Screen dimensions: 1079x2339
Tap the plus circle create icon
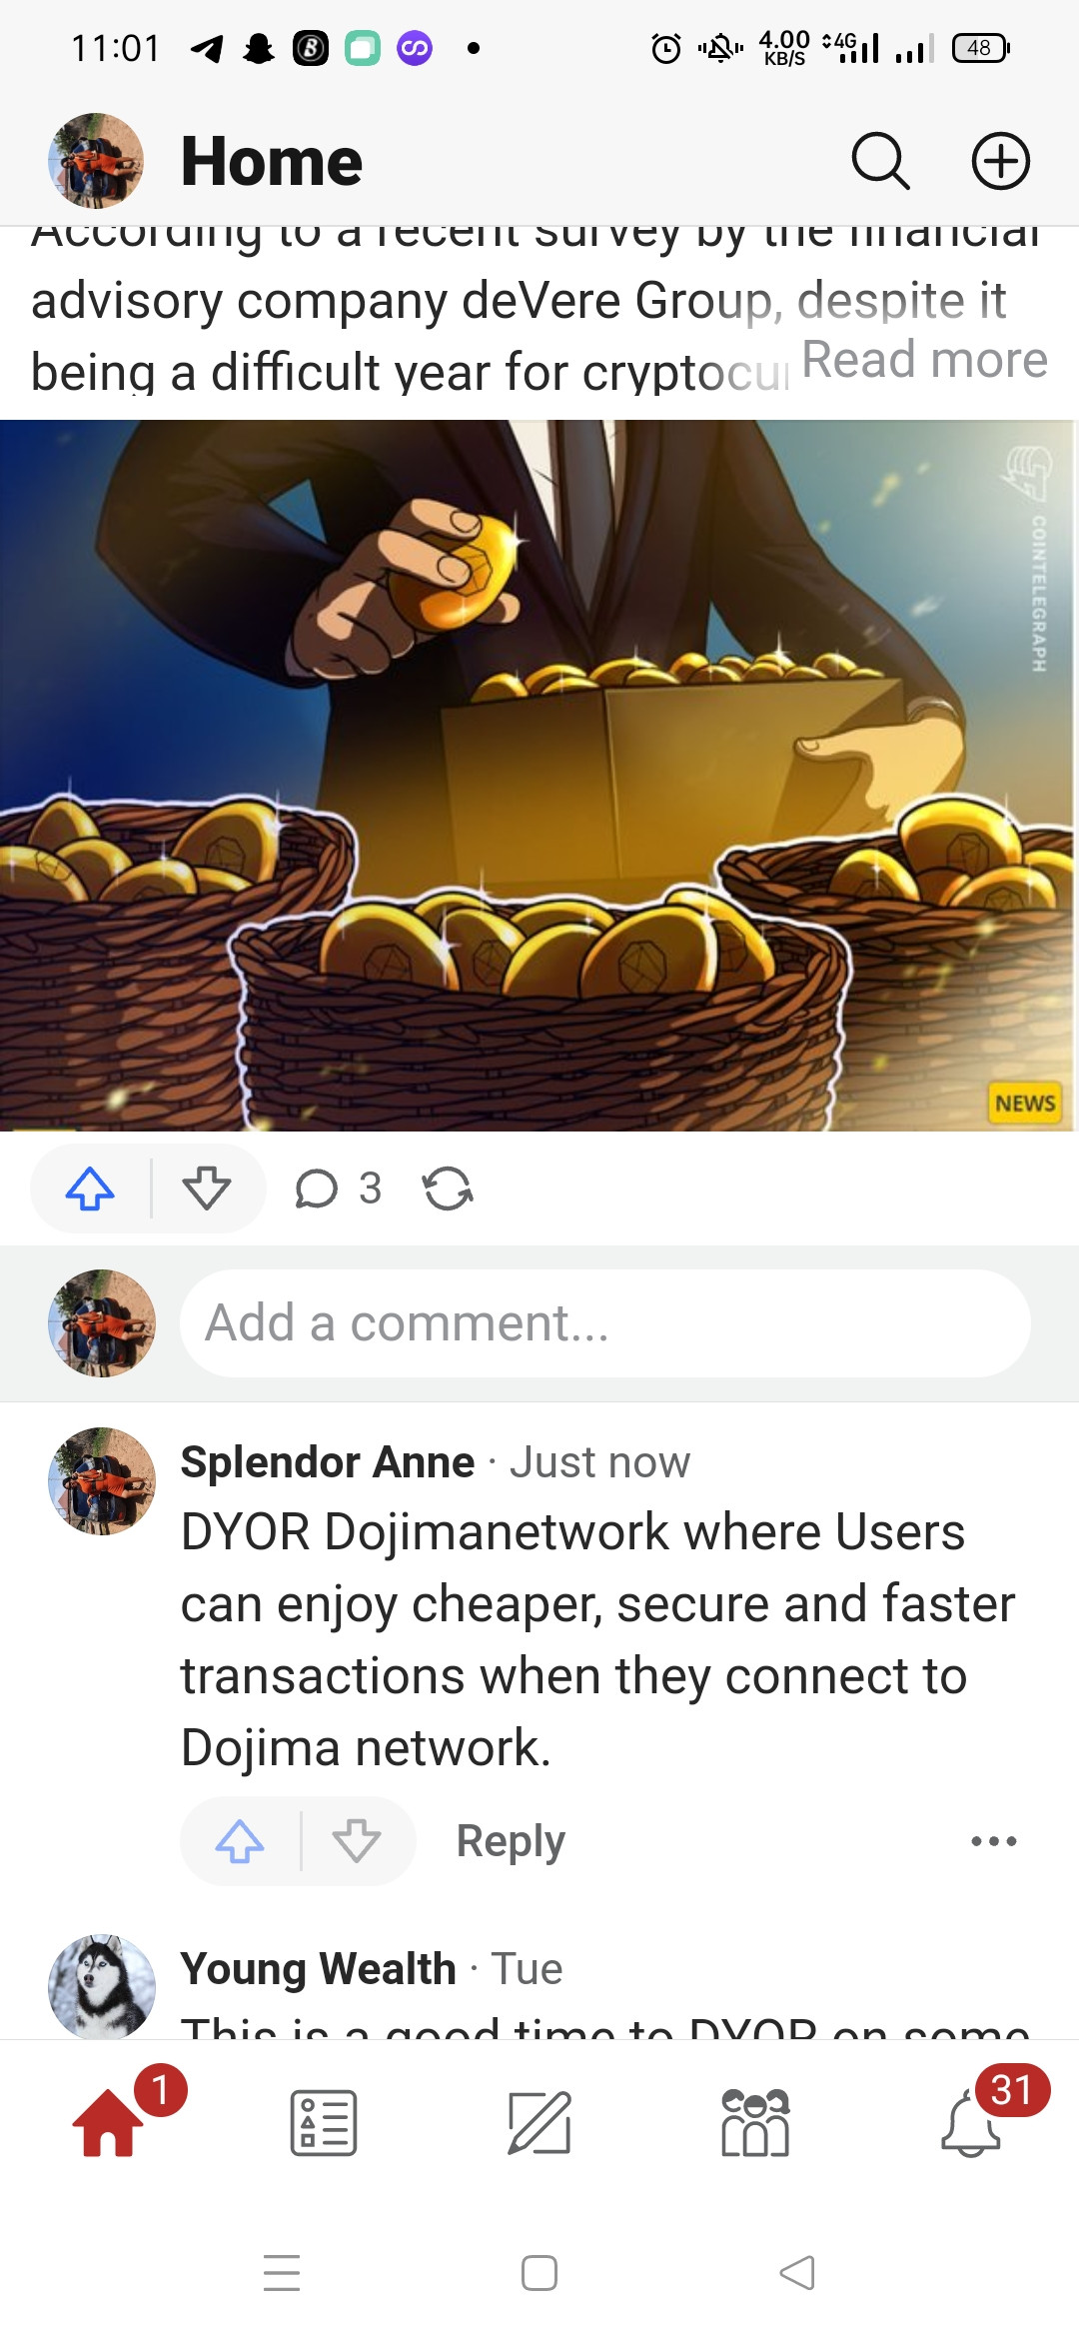coord(1001,161)
